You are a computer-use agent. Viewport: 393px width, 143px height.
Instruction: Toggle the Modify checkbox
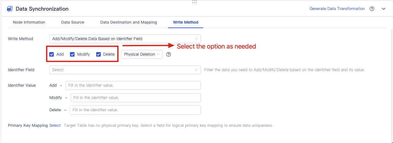72,54
